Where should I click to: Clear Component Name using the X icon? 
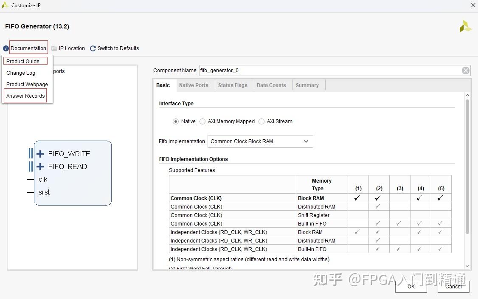pyautogui.click(x=466, y=70)
